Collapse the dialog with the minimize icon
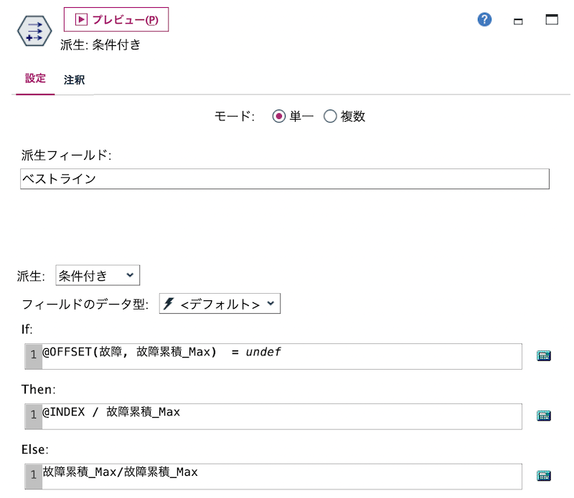The image size is (574, 498). [519, 21]
